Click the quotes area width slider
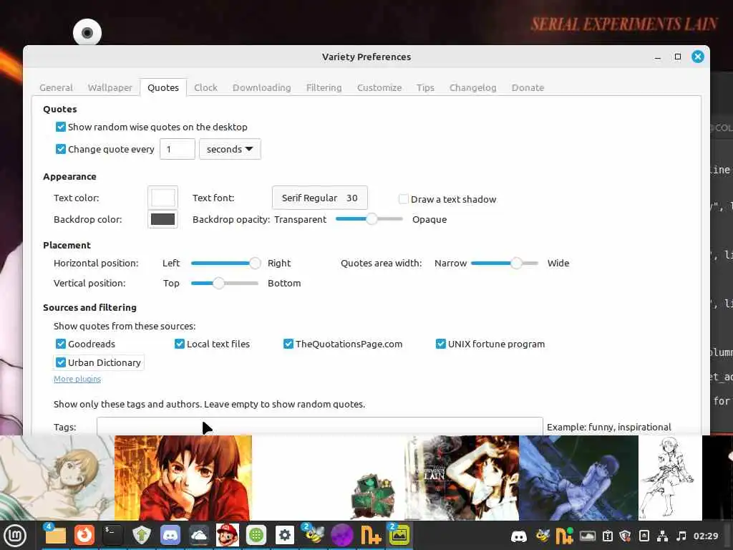The width and height of the screenshot is (733, 550). point(505,263)
